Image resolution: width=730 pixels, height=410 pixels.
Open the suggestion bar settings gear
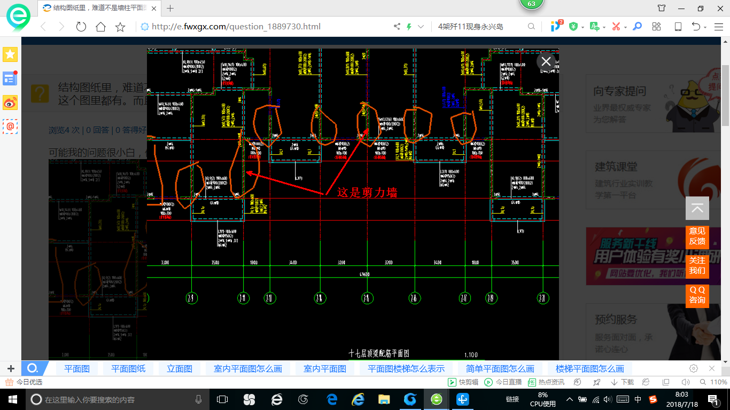[x=694, y=368]
